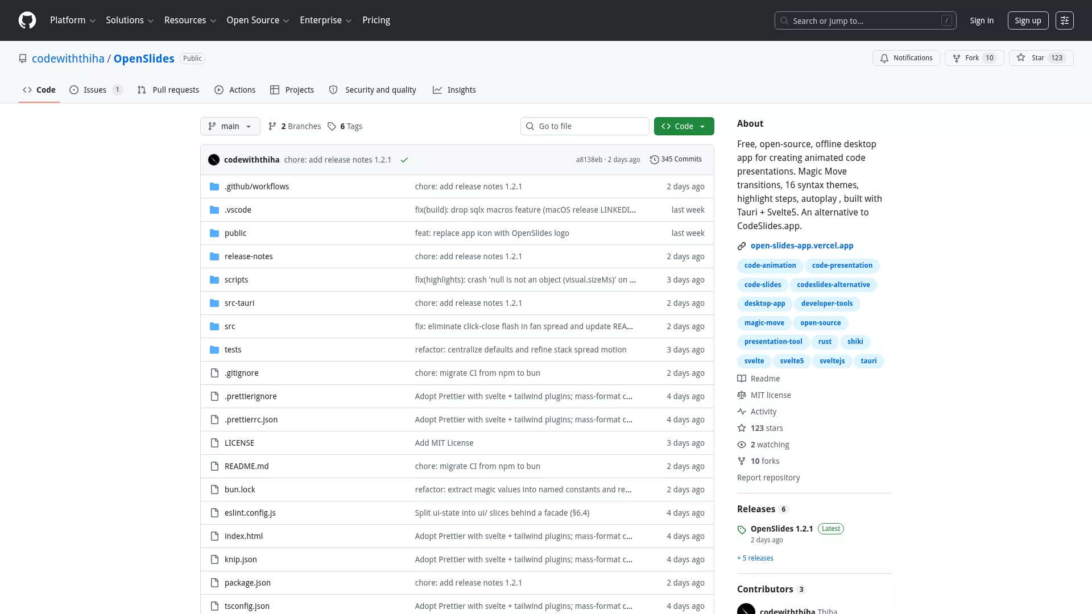Open the main branch selector dropdown
Viewport: 1092px width, 614px height.
230,126
